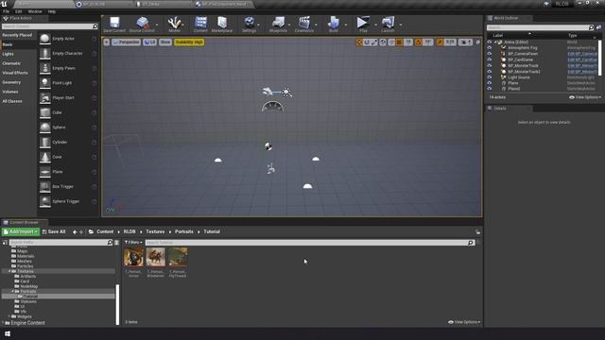Select the Point Light icon
605x340 pixels.
point(45,83)
